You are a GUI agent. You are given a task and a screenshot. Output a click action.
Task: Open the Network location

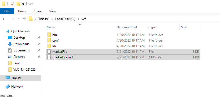[17, 87]
